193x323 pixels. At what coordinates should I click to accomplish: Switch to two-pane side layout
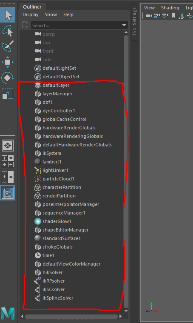click(8, 177)
